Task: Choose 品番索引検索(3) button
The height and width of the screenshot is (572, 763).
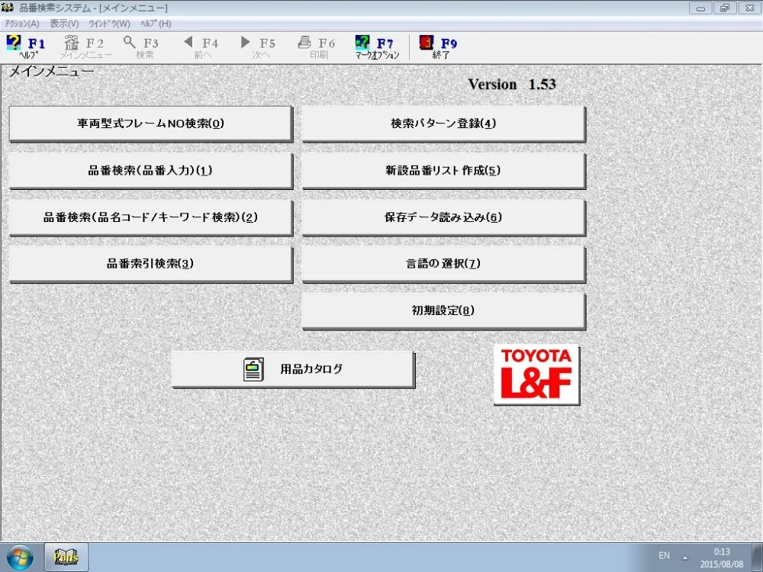Action: click(151, 264)
